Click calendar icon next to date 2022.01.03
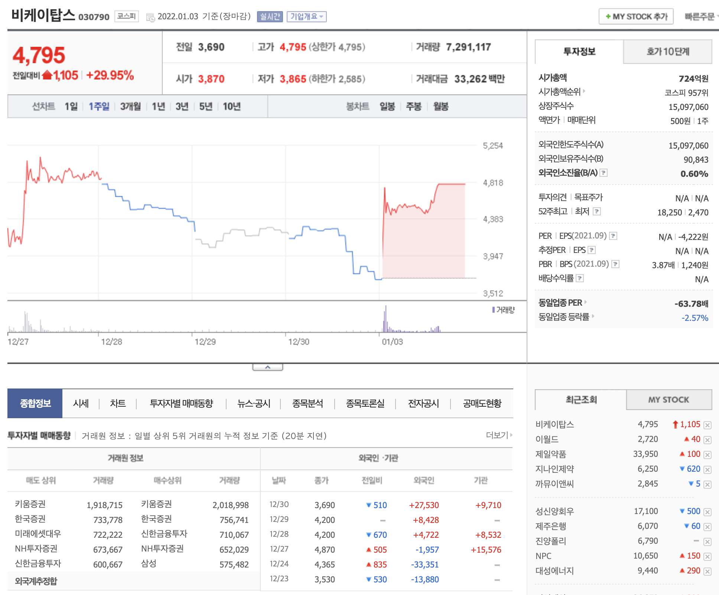 pos(150,17)
